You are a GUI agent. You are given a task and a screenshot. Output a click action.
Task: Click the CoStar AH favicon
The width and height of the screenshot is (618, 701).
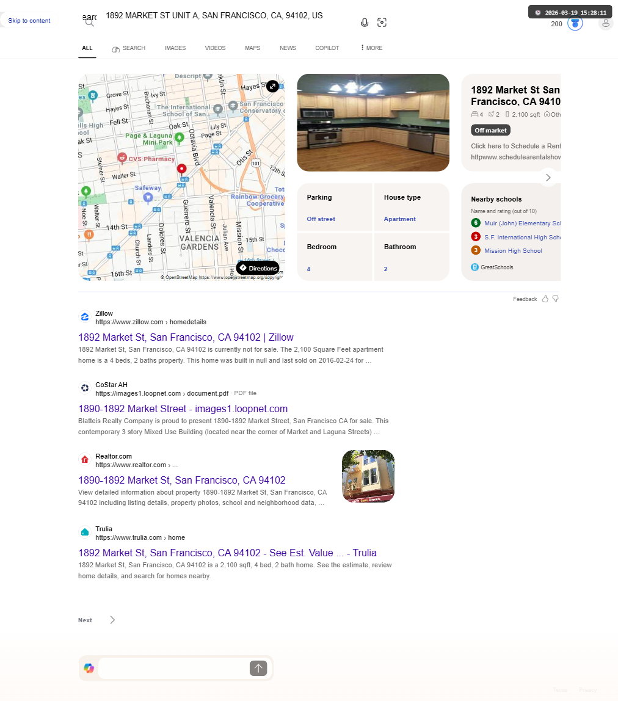(x=84, y=388)
